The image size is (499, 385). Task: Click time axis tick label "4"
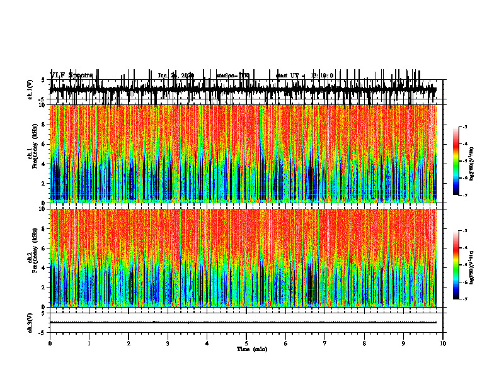(x=207, y=343)
